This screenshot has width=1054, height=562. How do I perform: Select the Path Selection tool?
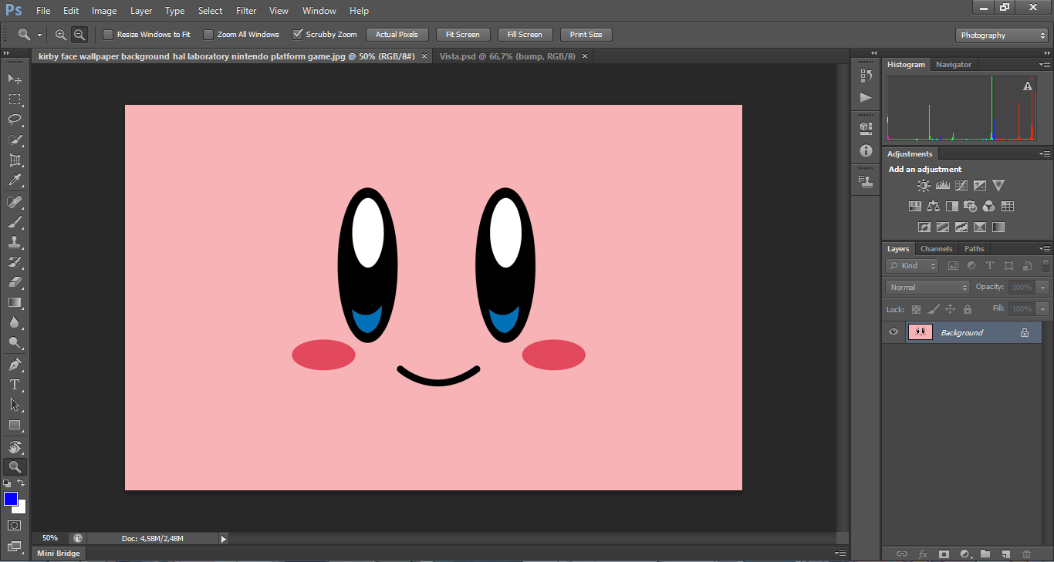point(15,405)
